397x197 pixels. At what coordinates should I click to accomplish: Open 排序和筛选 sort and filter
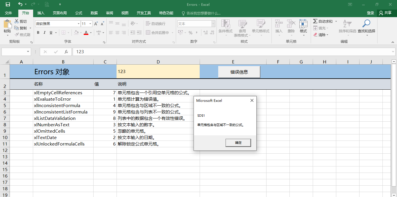(x=347, y=28)
